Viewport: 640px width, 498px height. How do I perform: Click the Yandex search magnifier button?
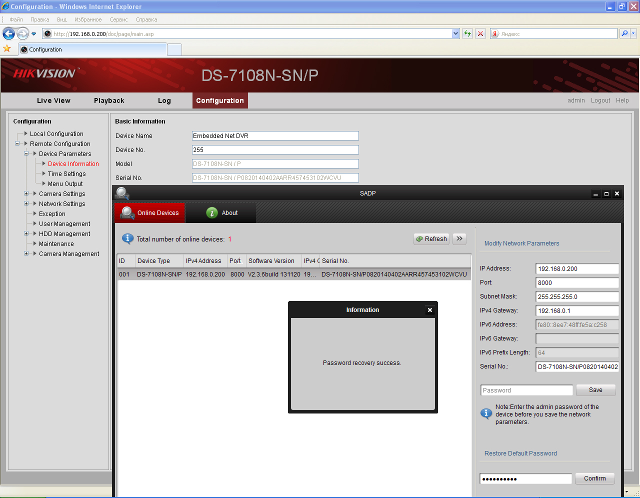(x=624, y=33)
